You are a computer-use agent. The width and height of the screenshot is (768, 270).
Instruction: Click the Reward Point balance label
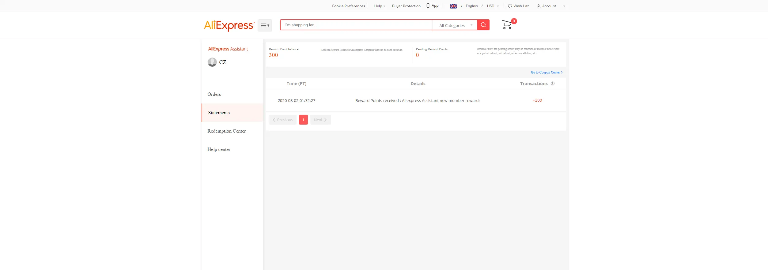click(x=284, y=49)
